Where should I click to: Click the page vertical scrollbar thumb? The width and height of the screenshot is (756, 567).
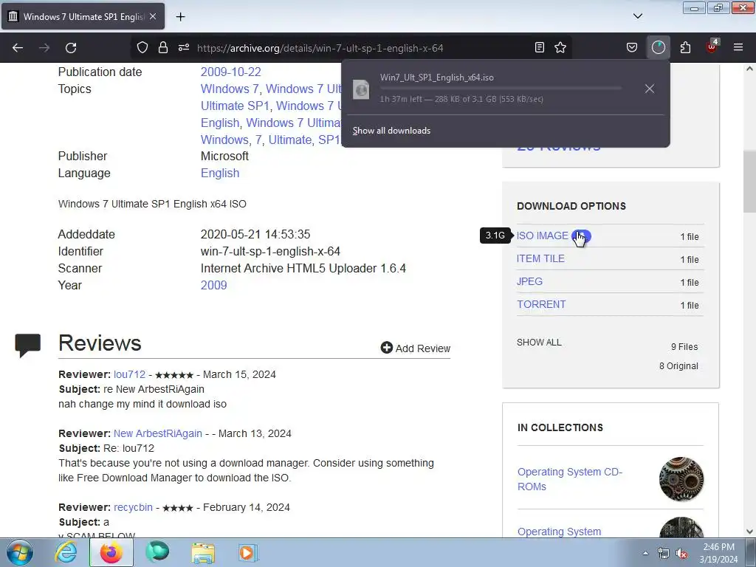[x=749, y=182]
